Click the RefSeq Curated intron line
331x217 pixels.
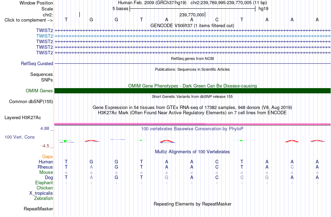coord(192,63)
